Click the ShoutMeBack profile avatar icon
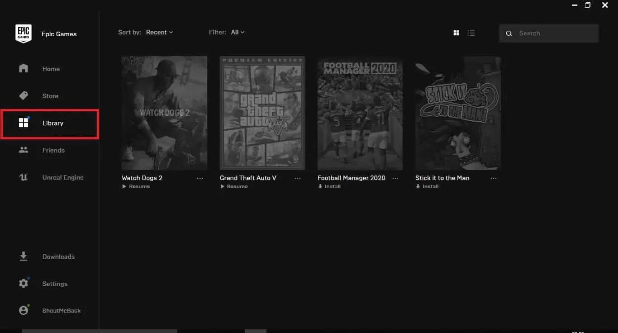 24,310
